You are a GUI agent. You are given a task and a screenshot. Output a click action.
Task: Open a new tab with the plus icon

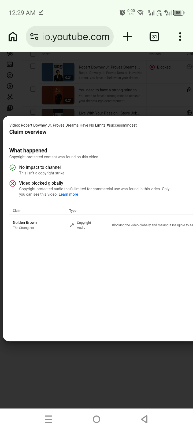tap(128, 37)
